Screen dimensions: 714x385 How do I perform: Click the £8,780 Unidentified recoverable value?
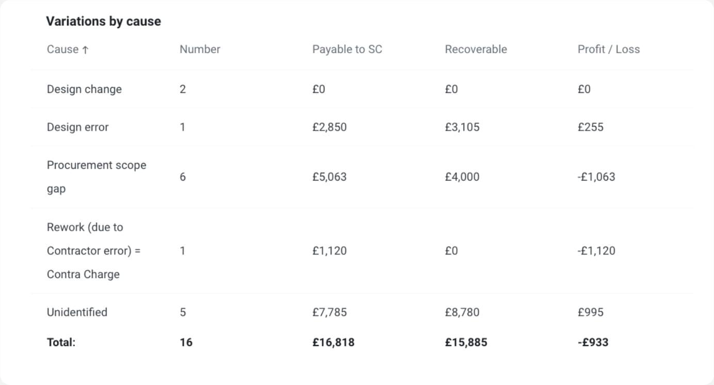point(462,312)
